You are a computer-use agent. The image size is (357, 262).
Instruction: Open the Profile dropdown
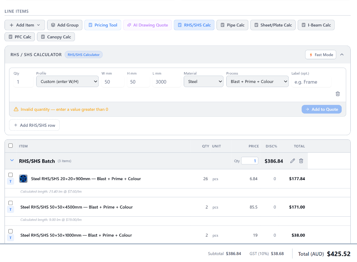pos(67,82)
